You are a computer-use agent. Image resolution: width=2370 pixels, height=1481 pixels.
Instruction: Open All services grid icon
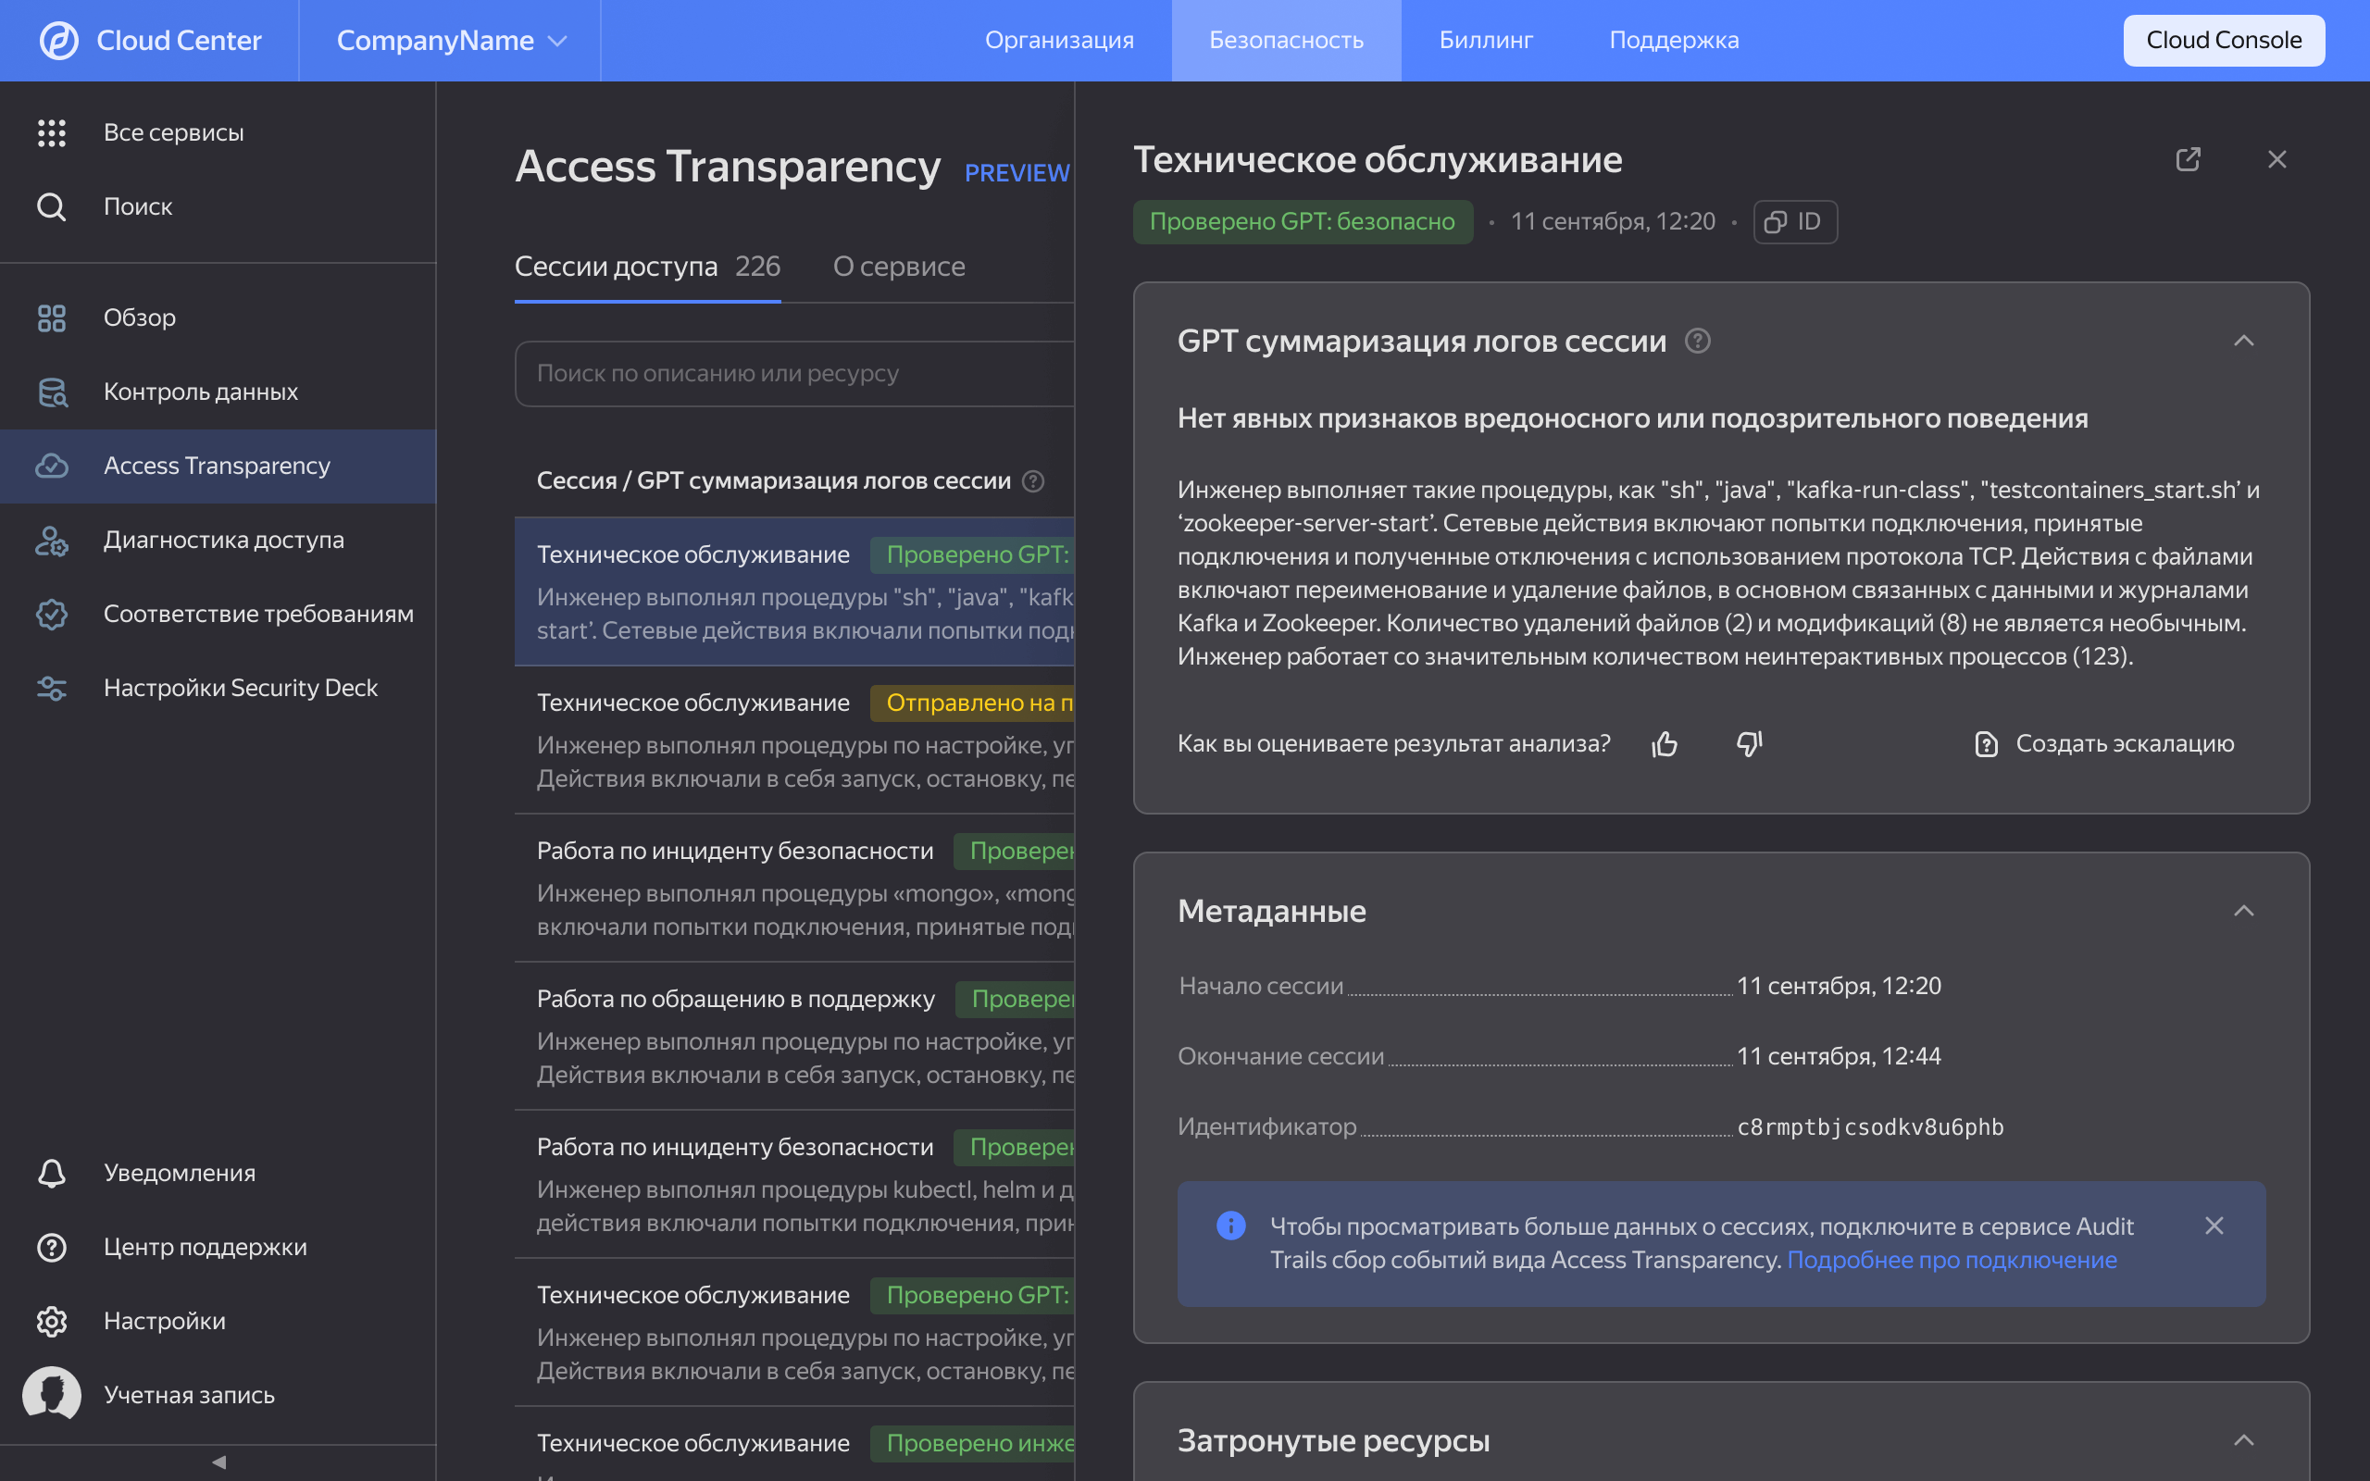tap(51, 132)
